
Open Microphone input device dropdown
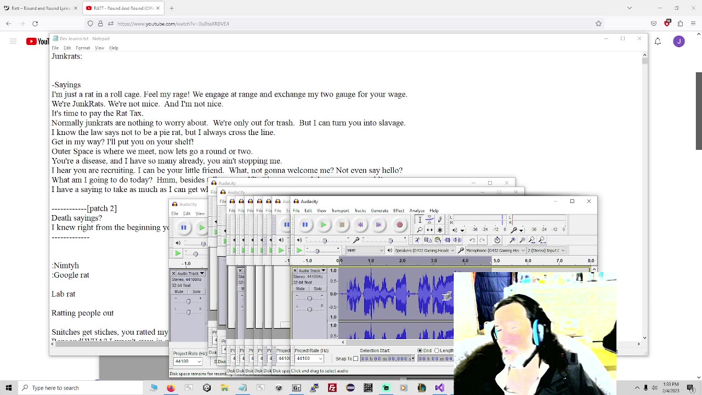pos(495,250)
